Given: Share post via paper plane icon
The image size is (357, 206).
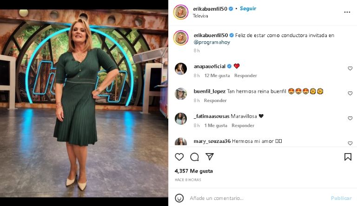Looking at the screenshot, I should (210, 157).
